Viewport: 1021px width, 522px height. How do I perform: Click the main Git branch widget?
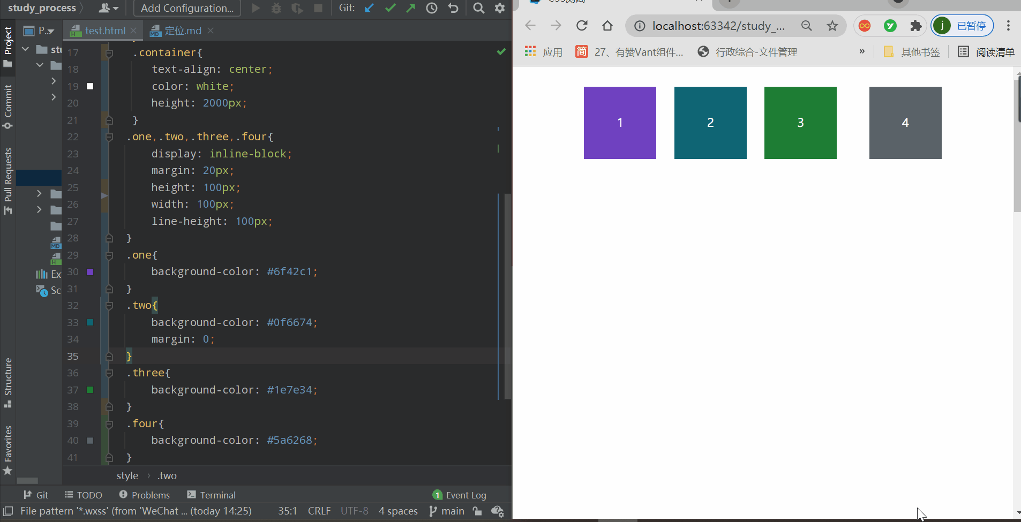pyautogui.click(x=447, y=511)
